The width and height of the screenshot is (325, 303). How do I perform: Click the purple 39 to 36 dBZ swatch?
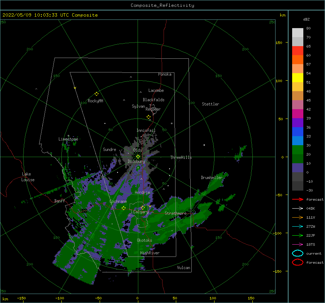coord(298,123)
